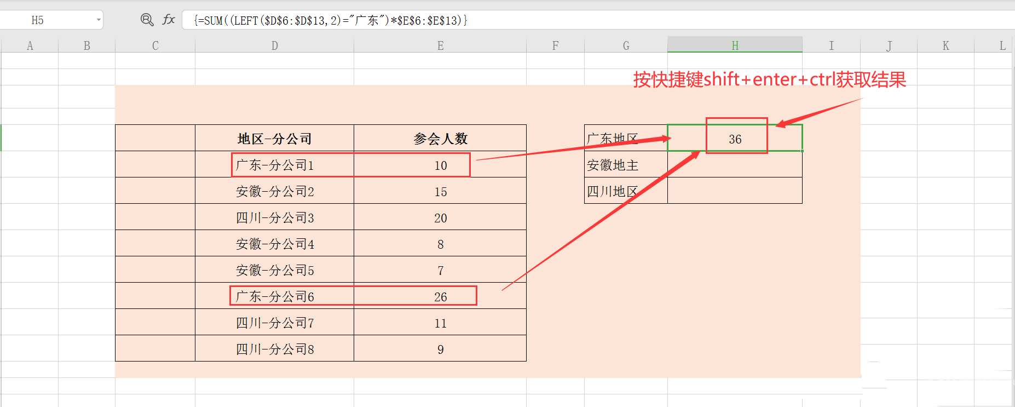
Task: Click the result cell showing 36
Action: point(735,138)
